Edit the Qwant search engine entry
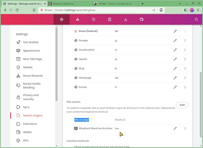203x148 pixels. tap(175, 59)
